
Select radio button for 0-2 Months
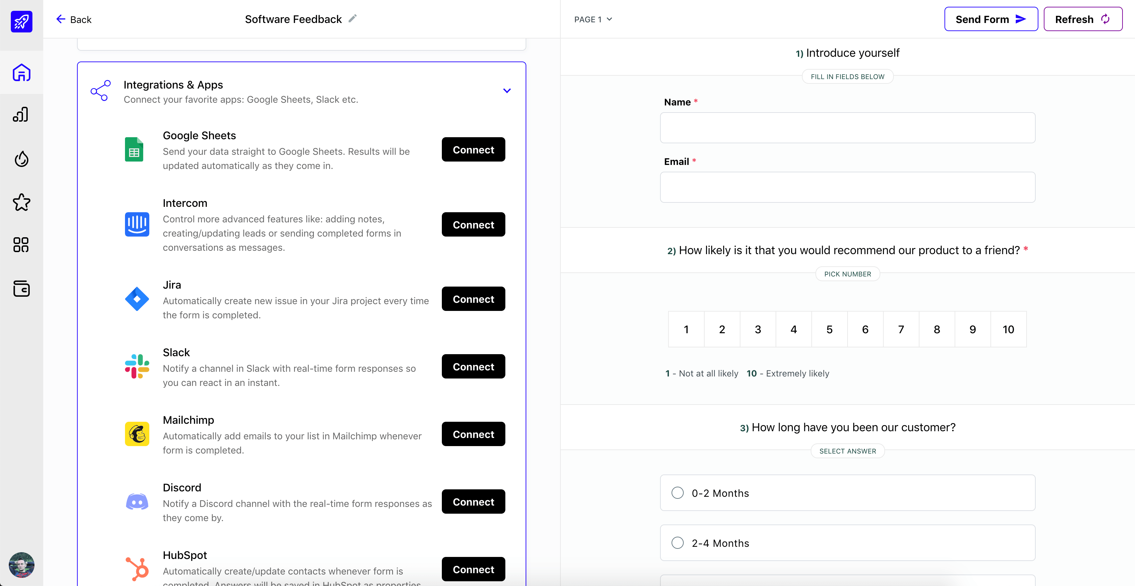(677, 493)
